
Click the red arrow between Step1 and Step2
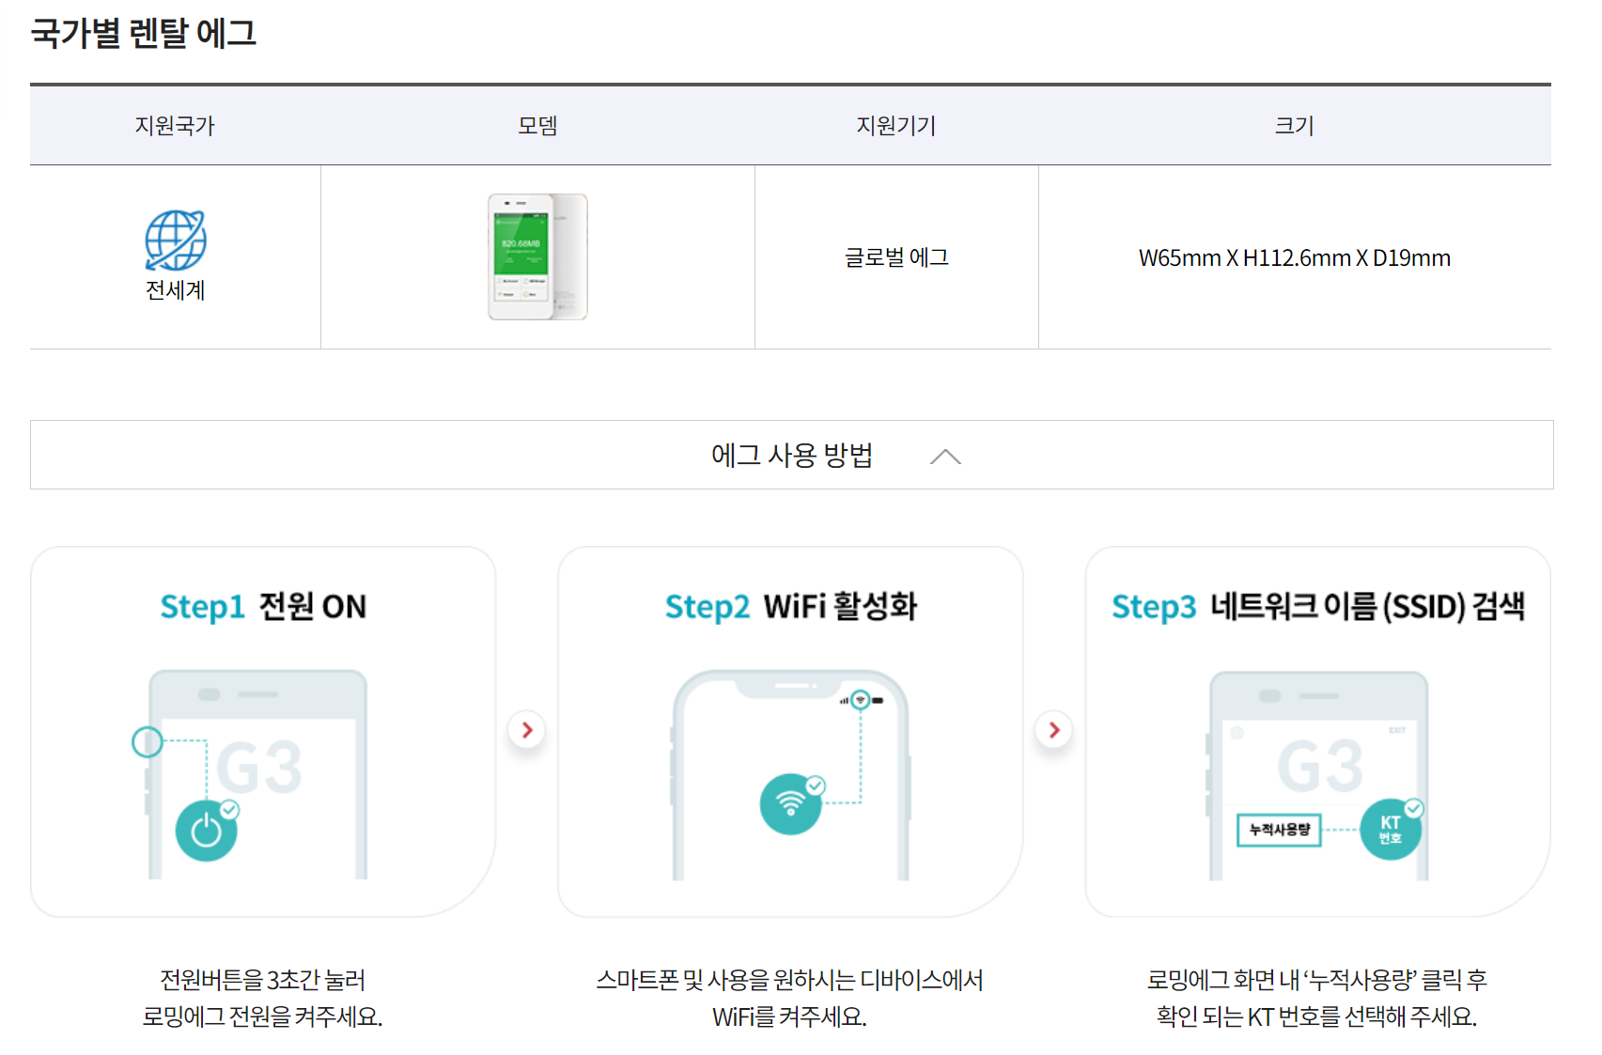[527, 730]
